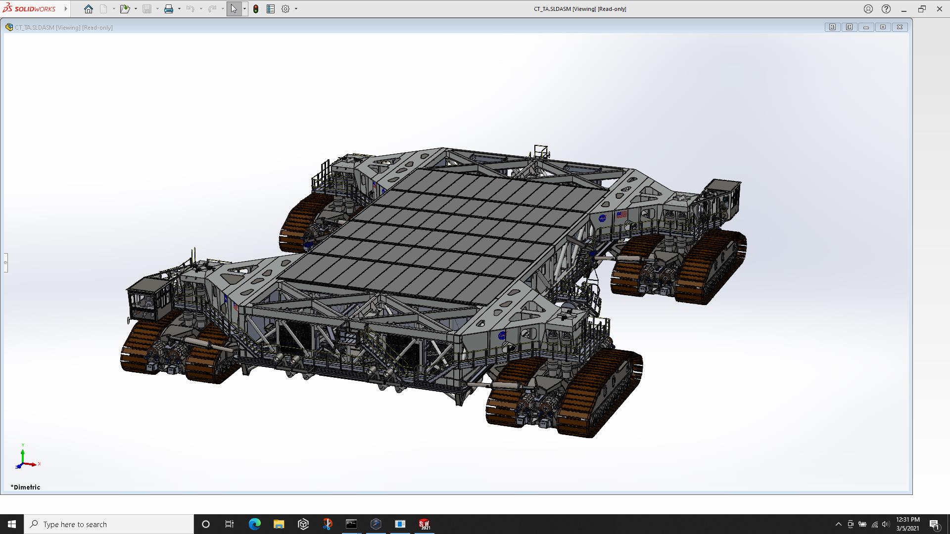Open the Help question mark icon
The image size is (950, 534).
pos(886,9)
